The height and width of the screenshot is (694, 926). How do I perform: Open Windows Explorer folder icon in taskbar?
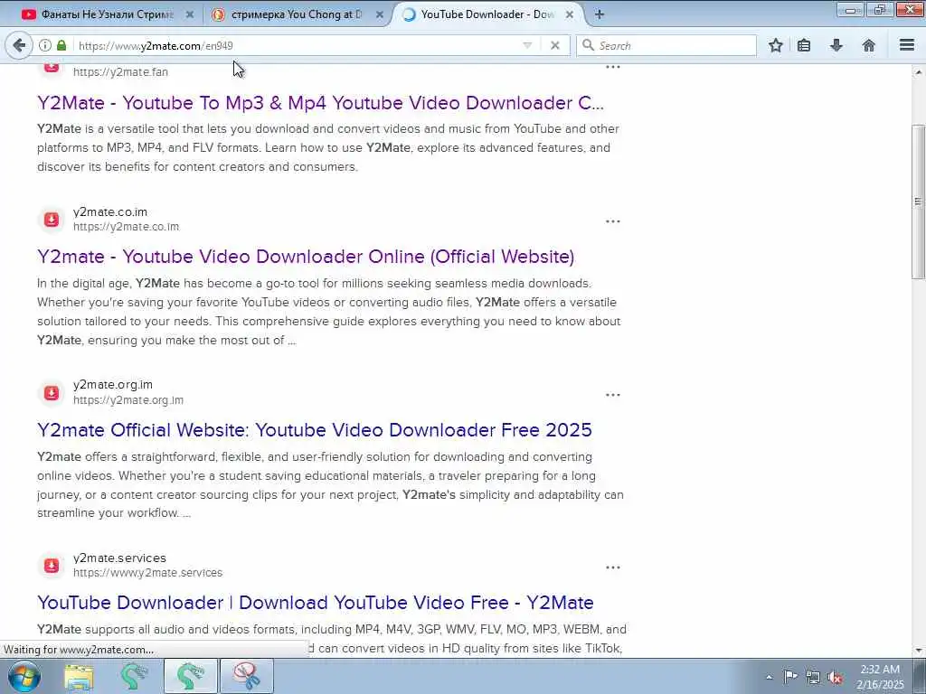click(x=79, y=677)
